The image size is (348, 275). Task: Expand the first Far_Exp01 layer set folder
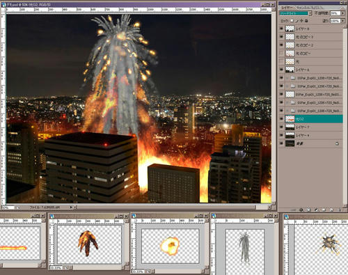coord(287,78)
